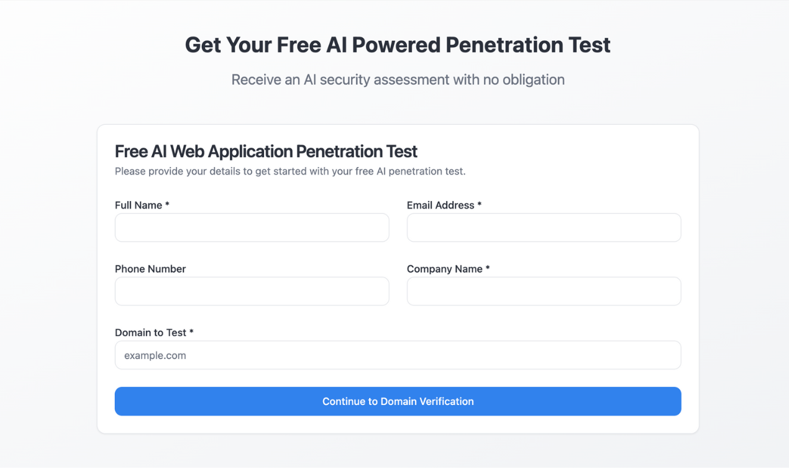Focus the Domain to Test input box

tap(398, 355)
